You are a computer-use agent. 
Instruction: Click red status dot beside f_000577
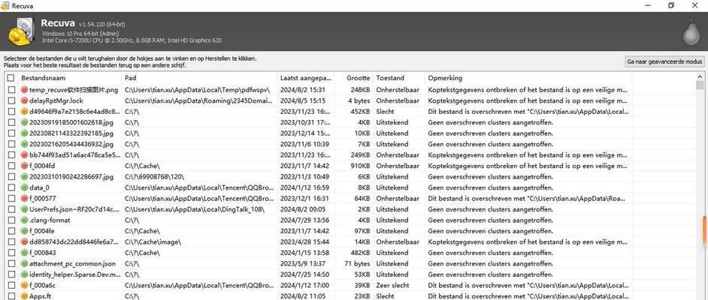click(x=24, y=198)
